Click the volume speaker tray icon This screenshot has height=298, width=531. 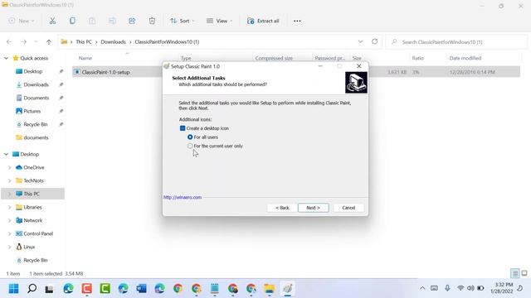[470, 288]
